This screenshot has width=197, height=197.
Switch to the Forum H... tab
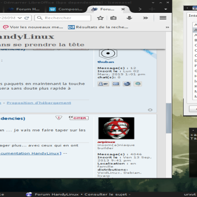[24, 9]
